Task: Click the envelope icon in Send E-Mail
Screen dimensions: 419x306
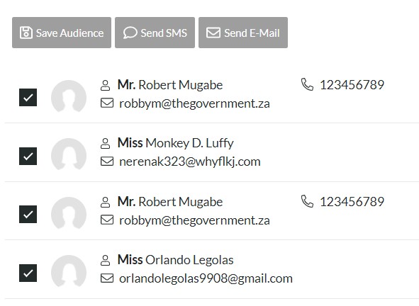Action: (x=213, y=33)
